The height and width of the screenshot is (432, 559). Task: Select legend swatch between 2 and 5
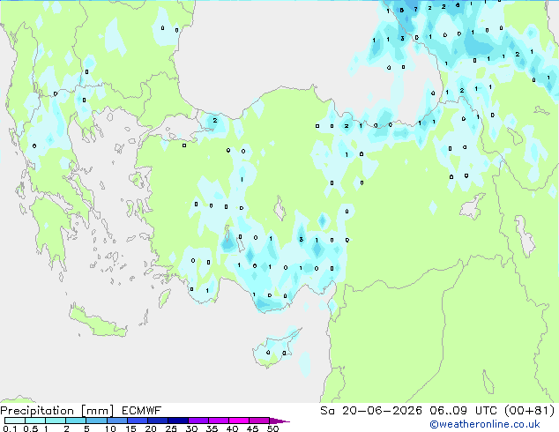pos(76,421)
